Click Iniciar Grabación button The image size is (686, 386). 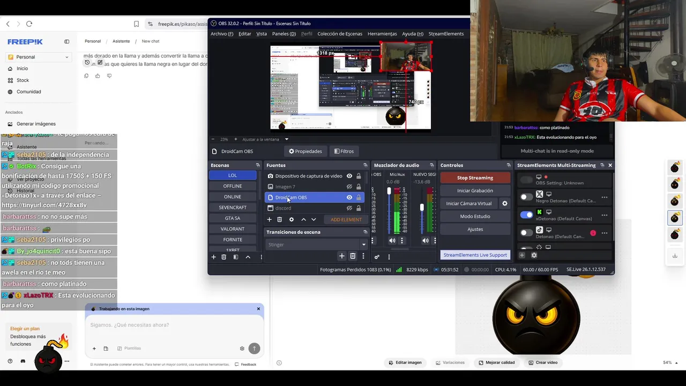[x=475, y=190]
